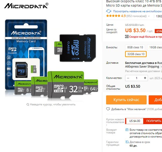Image resolution: width=162 pixels, height=152 pixels.
Task: Open Посмотреть название на английском link
Action: [137, 11]
